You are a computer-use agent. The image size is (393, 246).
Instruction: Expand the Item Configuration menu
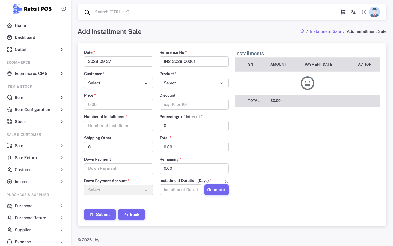coord(35,110)
